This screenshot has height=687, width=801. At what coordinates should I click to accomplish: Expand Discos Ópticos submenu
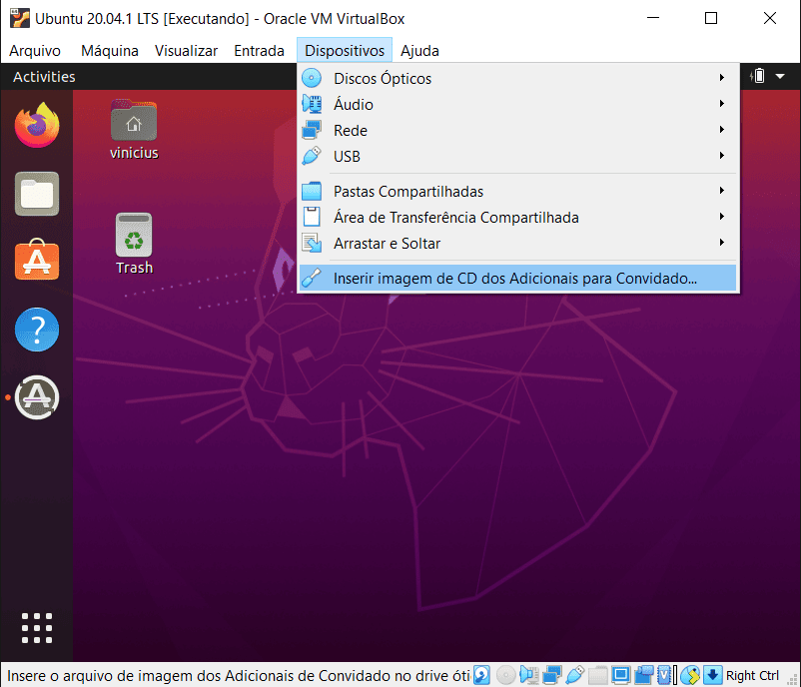518,78
